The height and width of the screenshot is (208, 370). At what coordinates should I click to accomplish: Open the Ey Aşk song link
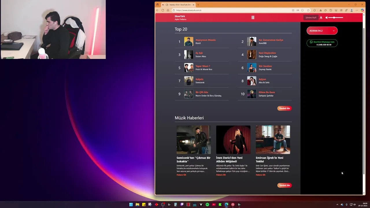pyautogui.click(x=199, y=53)
